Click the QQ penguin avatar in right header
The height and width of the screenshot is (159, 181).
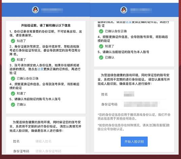coord(124,10)
